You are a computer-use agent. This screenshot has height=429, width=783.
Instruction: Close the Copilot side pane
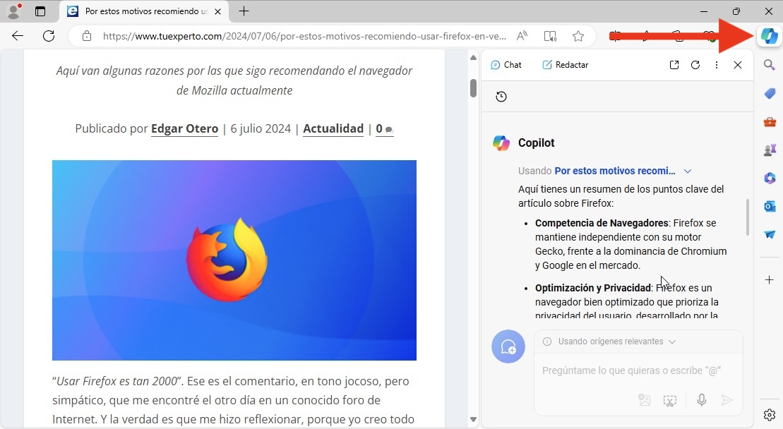tap(738, 65)
